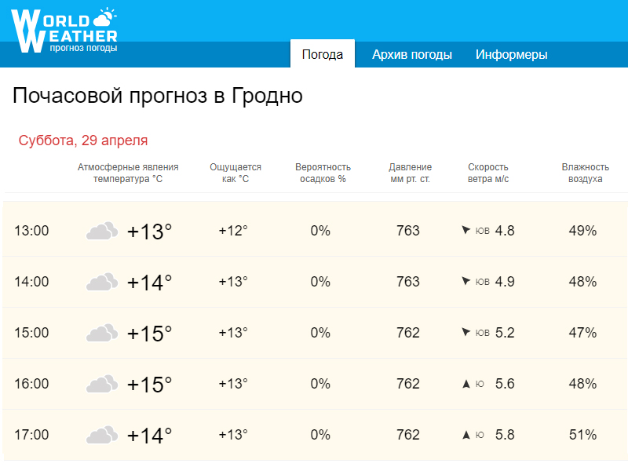The image size is (628, 467).
Task: Click the Давление column header
Action: 410,173
